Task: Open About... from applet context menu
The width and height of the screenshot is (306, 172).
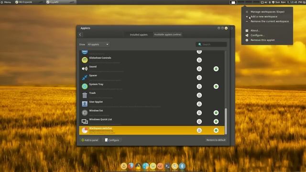Action: point(255,31)
